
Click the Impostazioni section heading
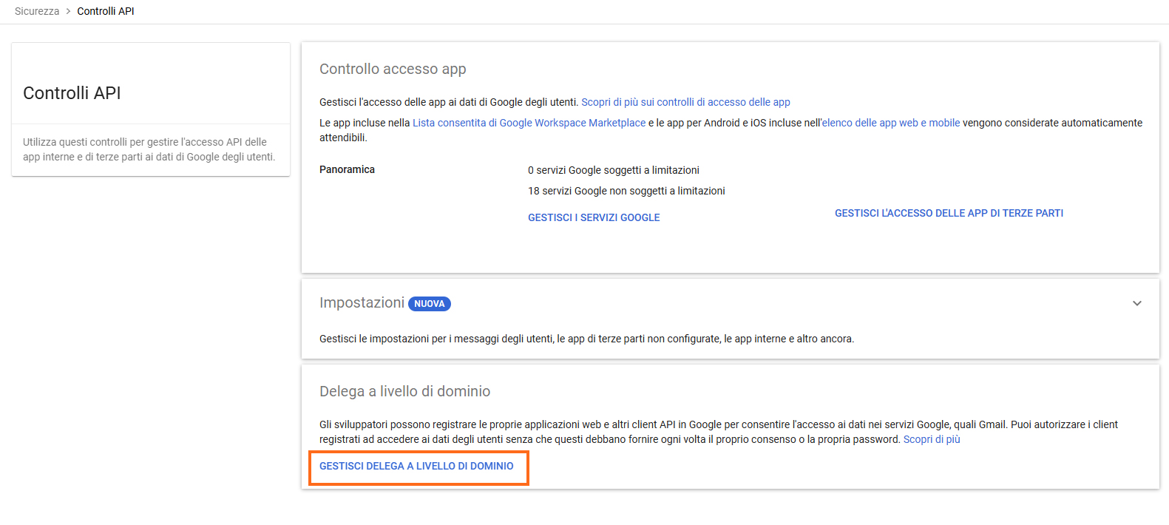[362, 302]
